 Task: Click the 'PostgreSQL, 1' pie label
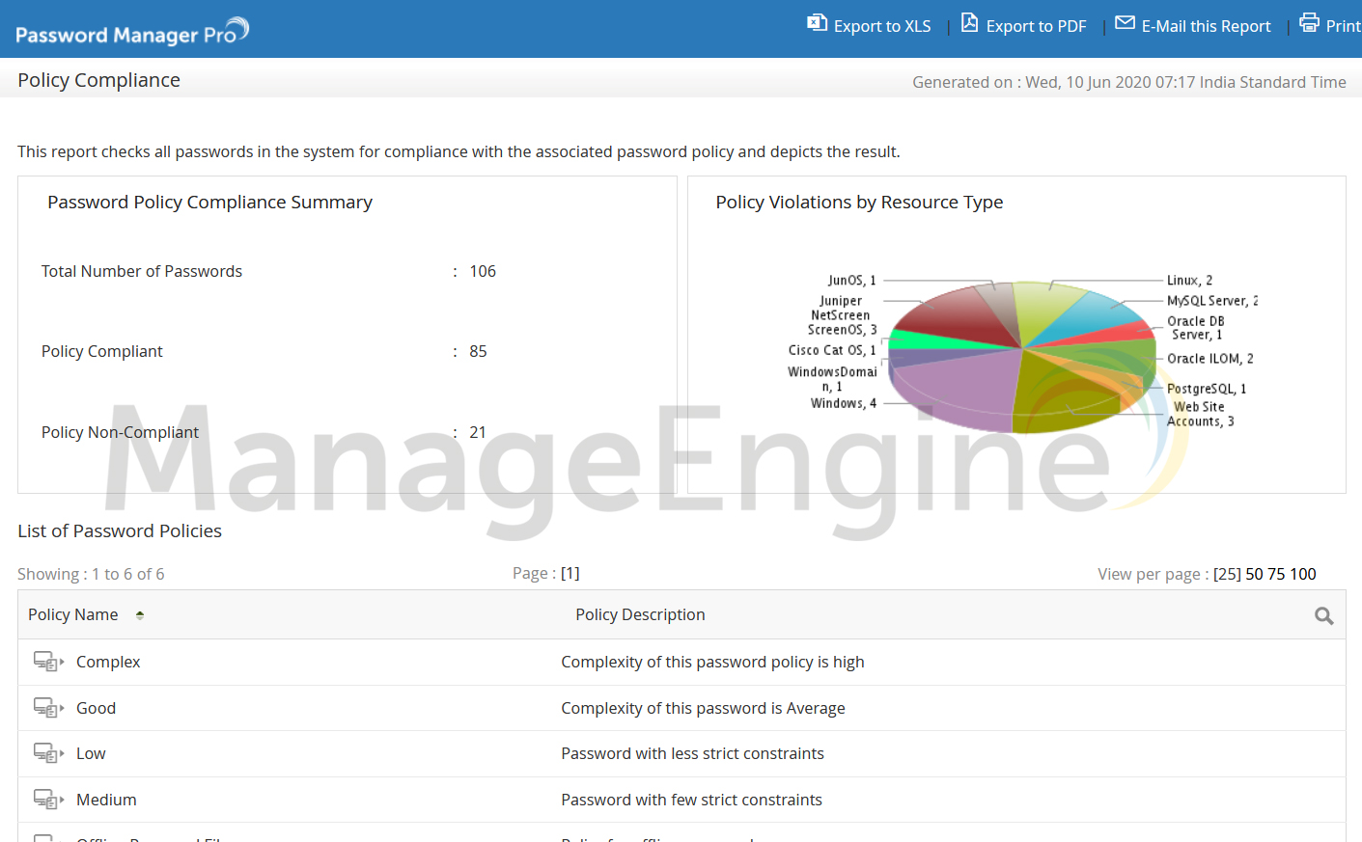point(1206,389)
